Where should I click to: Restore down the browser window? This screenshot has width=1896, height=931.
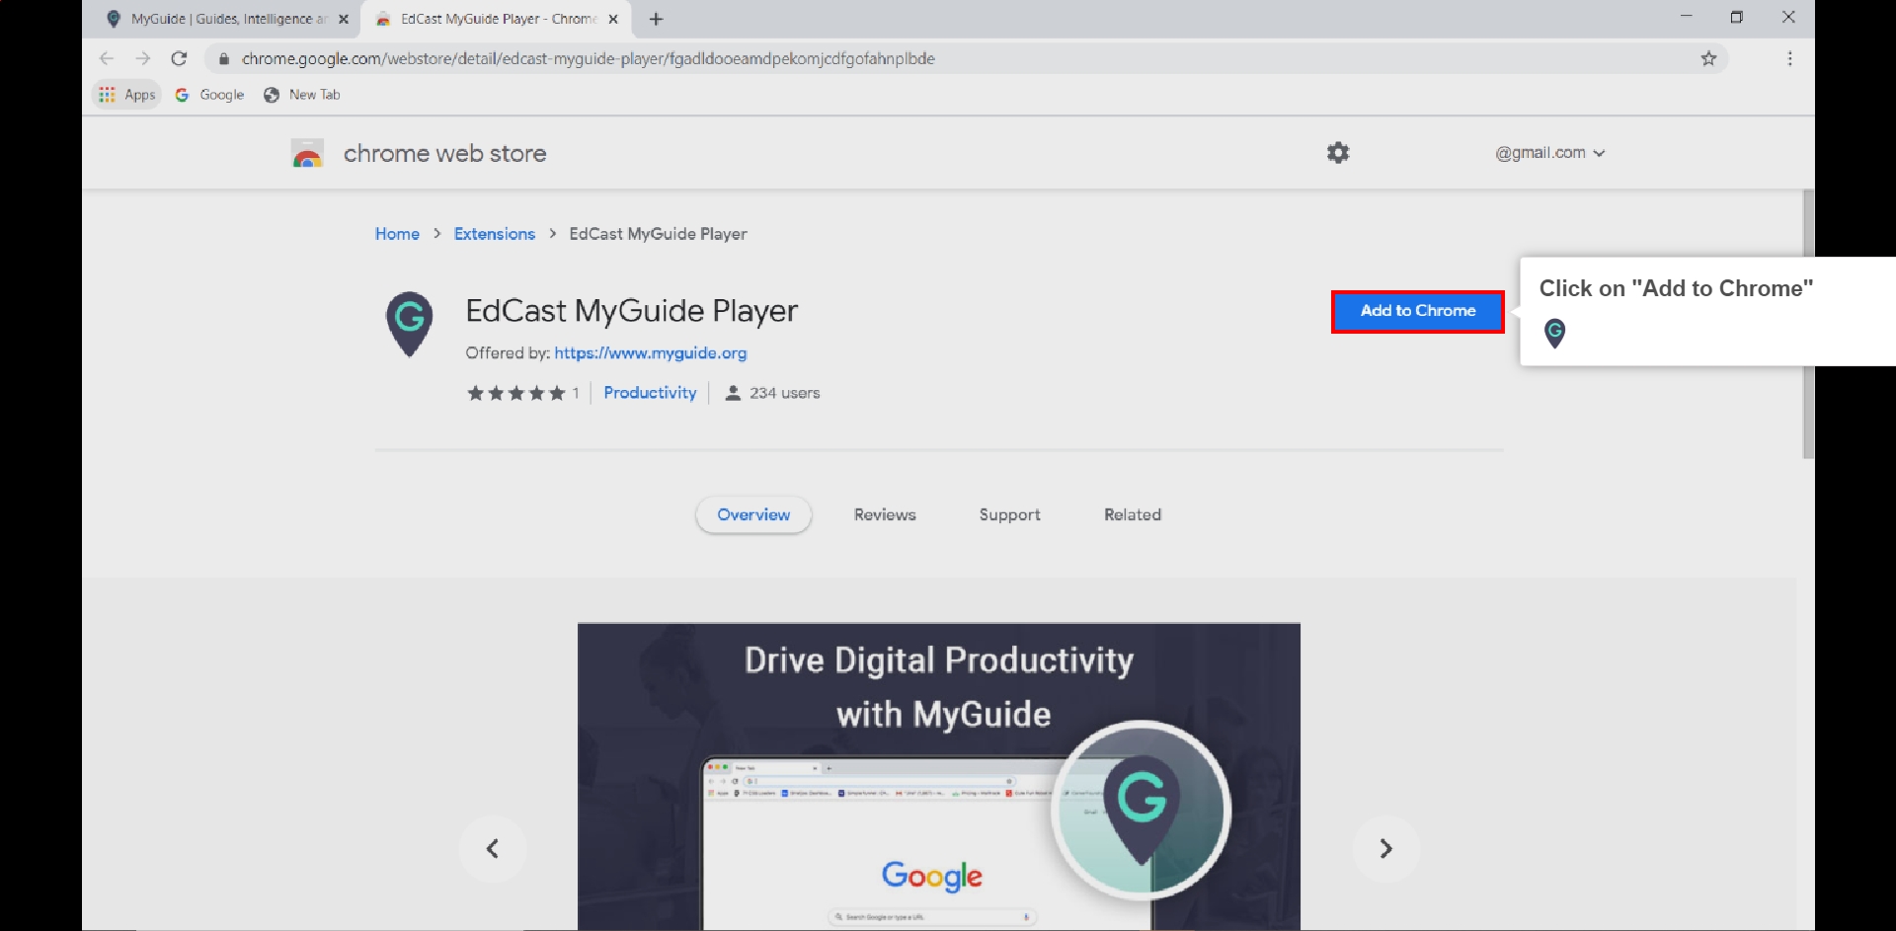[x=1737, y=17]
